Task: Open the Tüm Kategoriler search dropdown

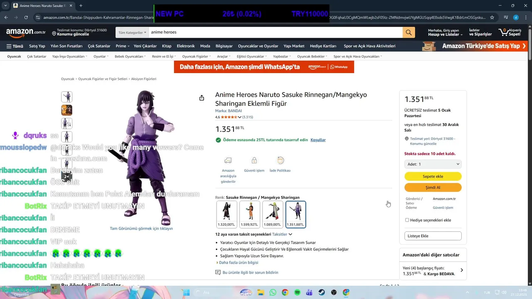Action: (132, 32)
